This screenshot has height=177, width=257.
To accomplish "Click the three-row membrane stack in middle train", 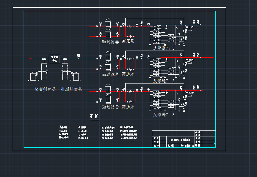I will (171, 71).
